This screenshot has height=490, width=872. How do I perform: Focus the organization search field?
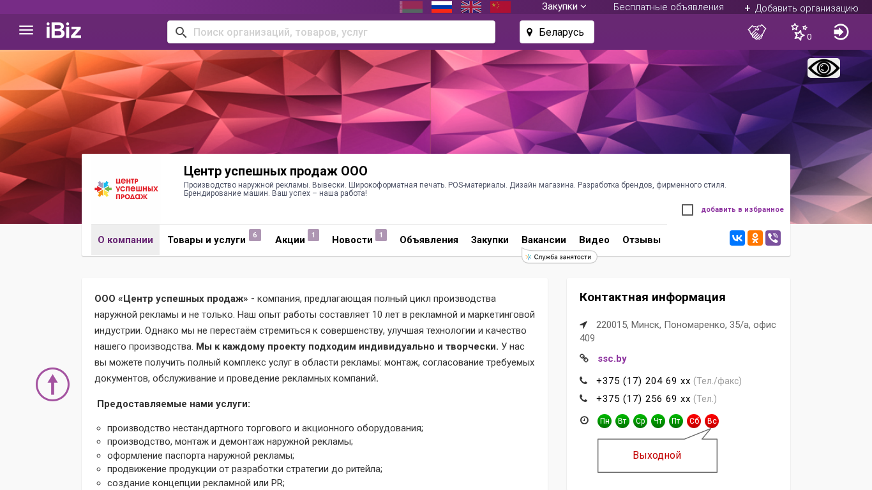pyautogui.click(x=331, y=32)
